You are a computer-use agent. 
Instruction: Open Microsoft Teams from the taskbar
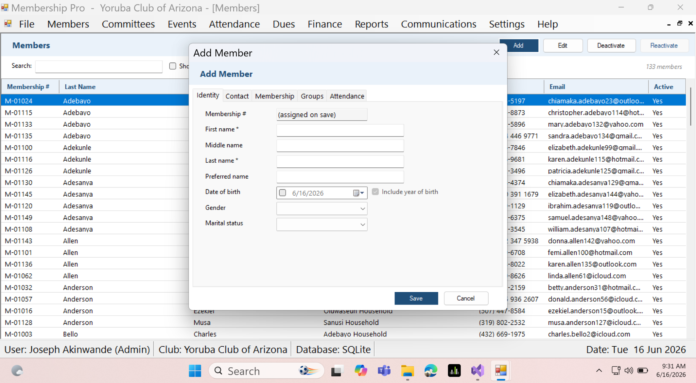pos(384,371)
